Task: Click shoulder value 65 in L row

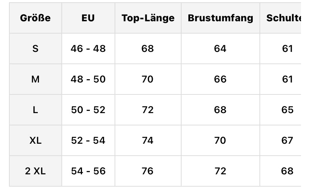Action: pos(287,110)
